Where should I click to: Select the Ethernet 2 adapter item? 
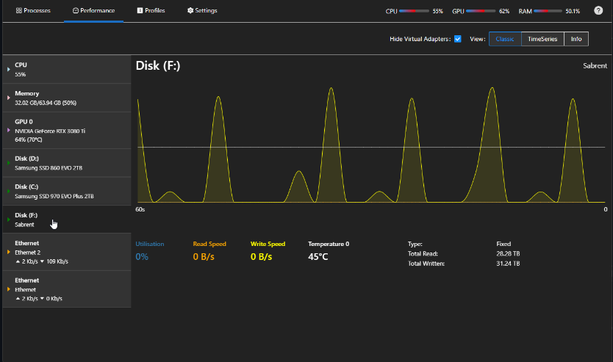click(67, 252)
